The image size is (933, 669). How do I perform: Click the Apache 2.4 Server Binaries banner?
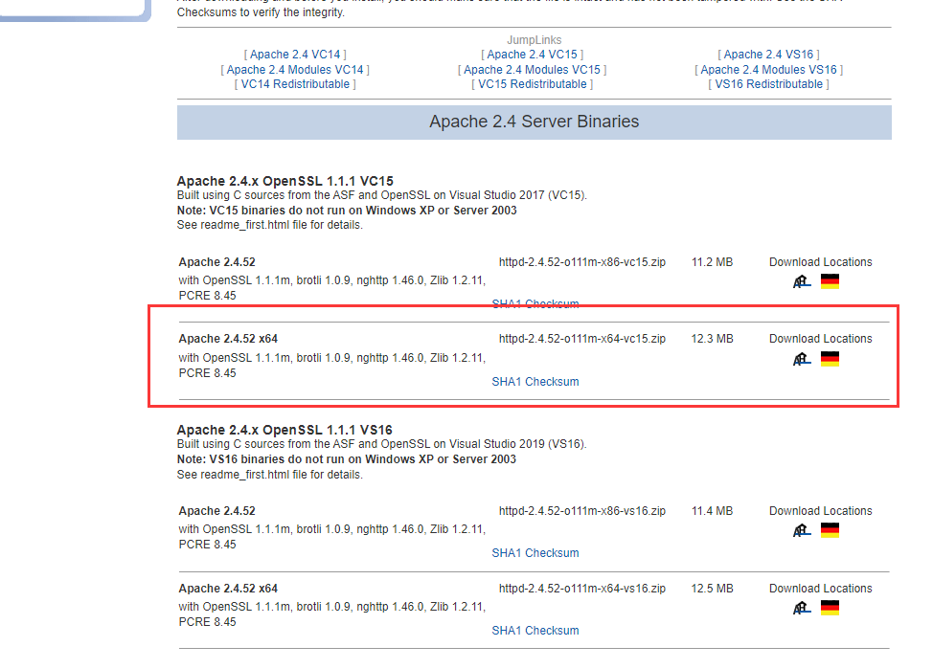click(535, 123)
